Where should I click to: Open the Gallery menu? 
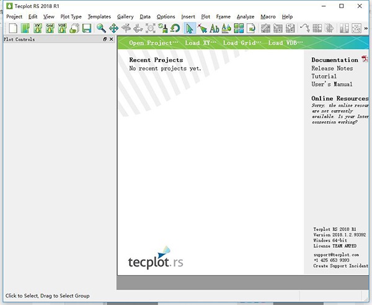(125, 16)
